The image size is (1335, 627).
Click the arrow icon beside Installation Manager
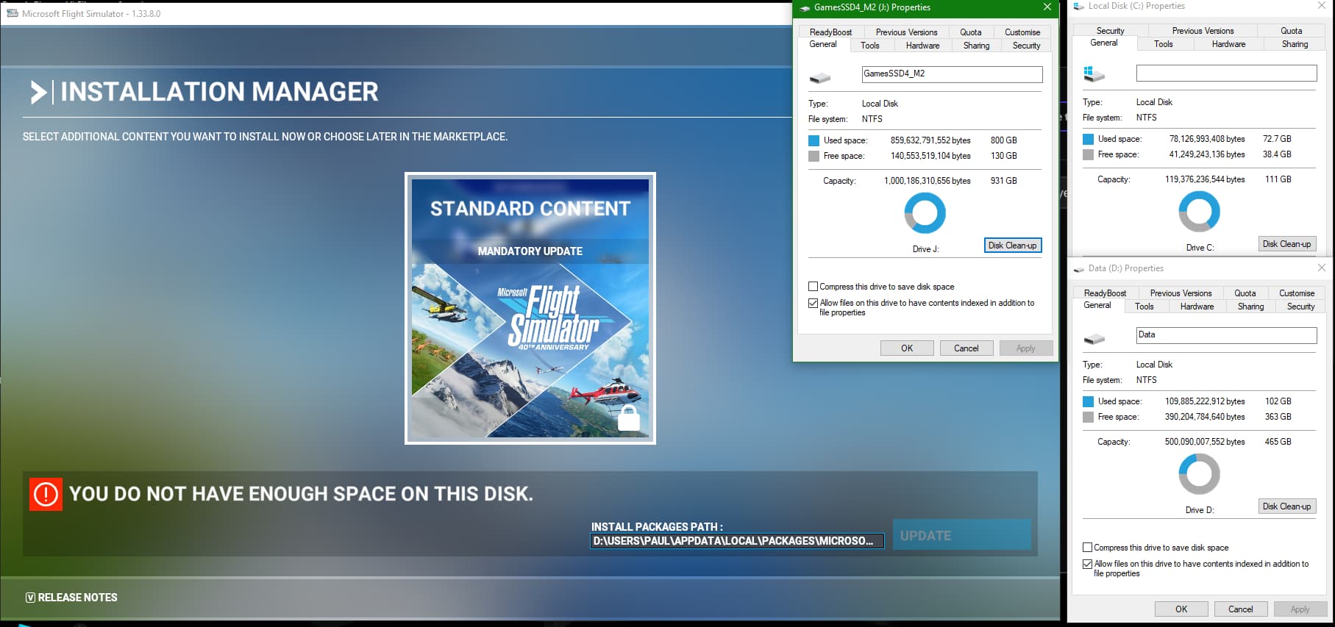(x=38, y=92)
